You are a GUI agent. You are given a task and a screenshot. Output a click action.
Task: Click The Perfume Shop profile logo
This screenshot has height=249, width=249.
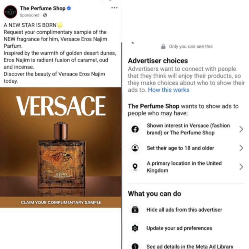click(x=10, y=11)
